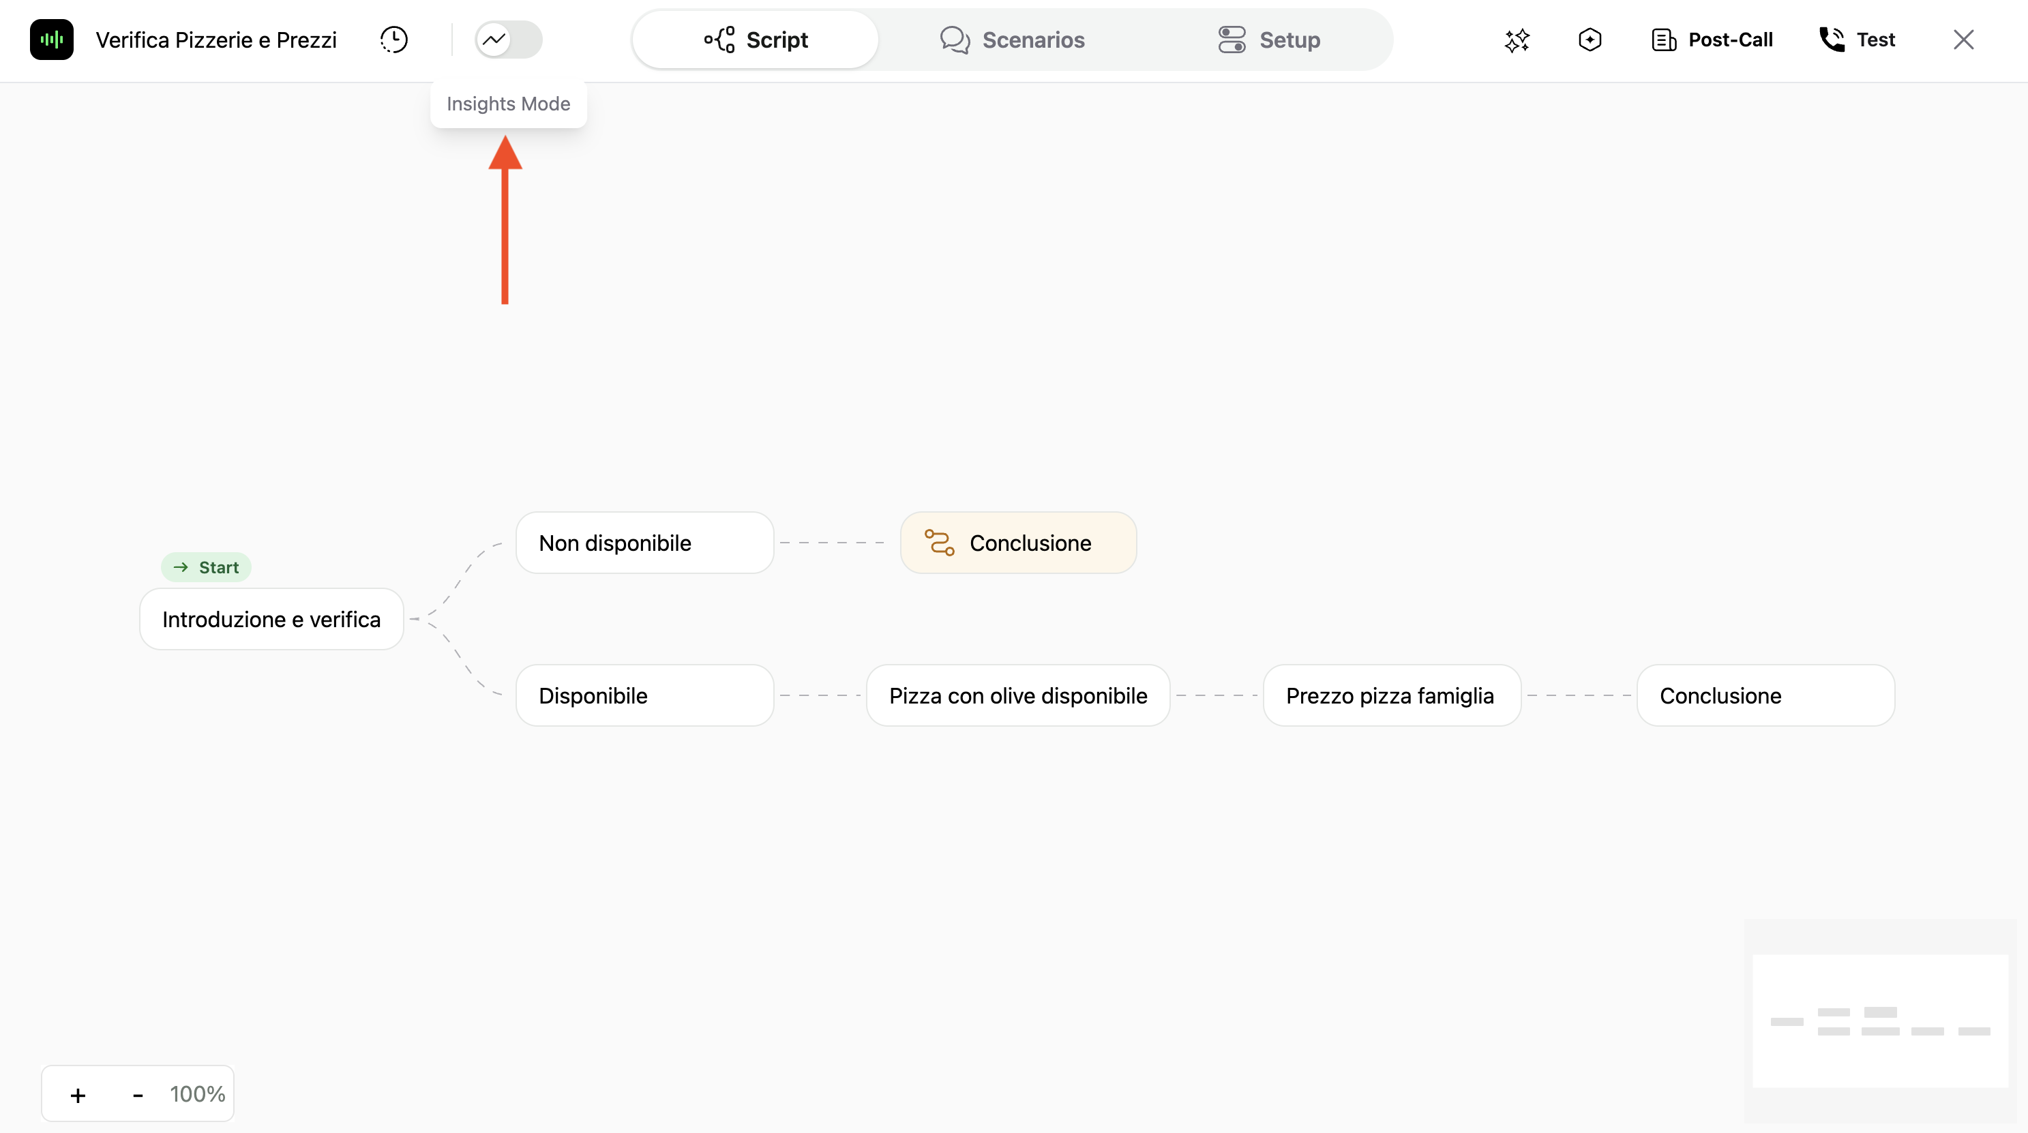Viewport: 2028px width, 1133px height.
Task: Open Pizza con olive disponibile node
Action: [1018, 695]
